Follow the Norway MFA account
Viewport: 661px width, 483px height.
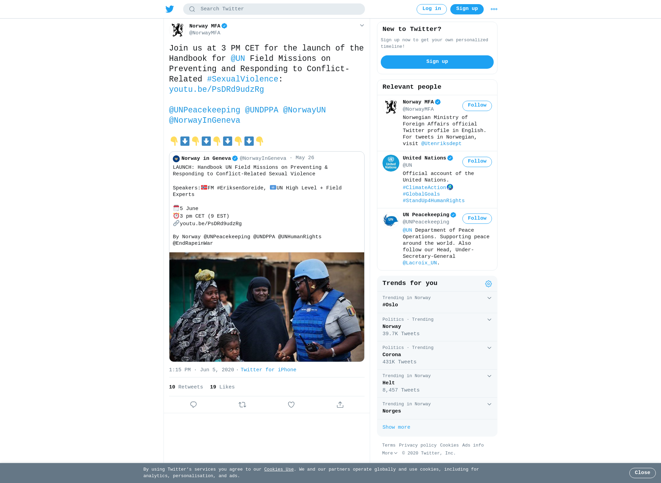pyautogui.click(x=477, y=106)
